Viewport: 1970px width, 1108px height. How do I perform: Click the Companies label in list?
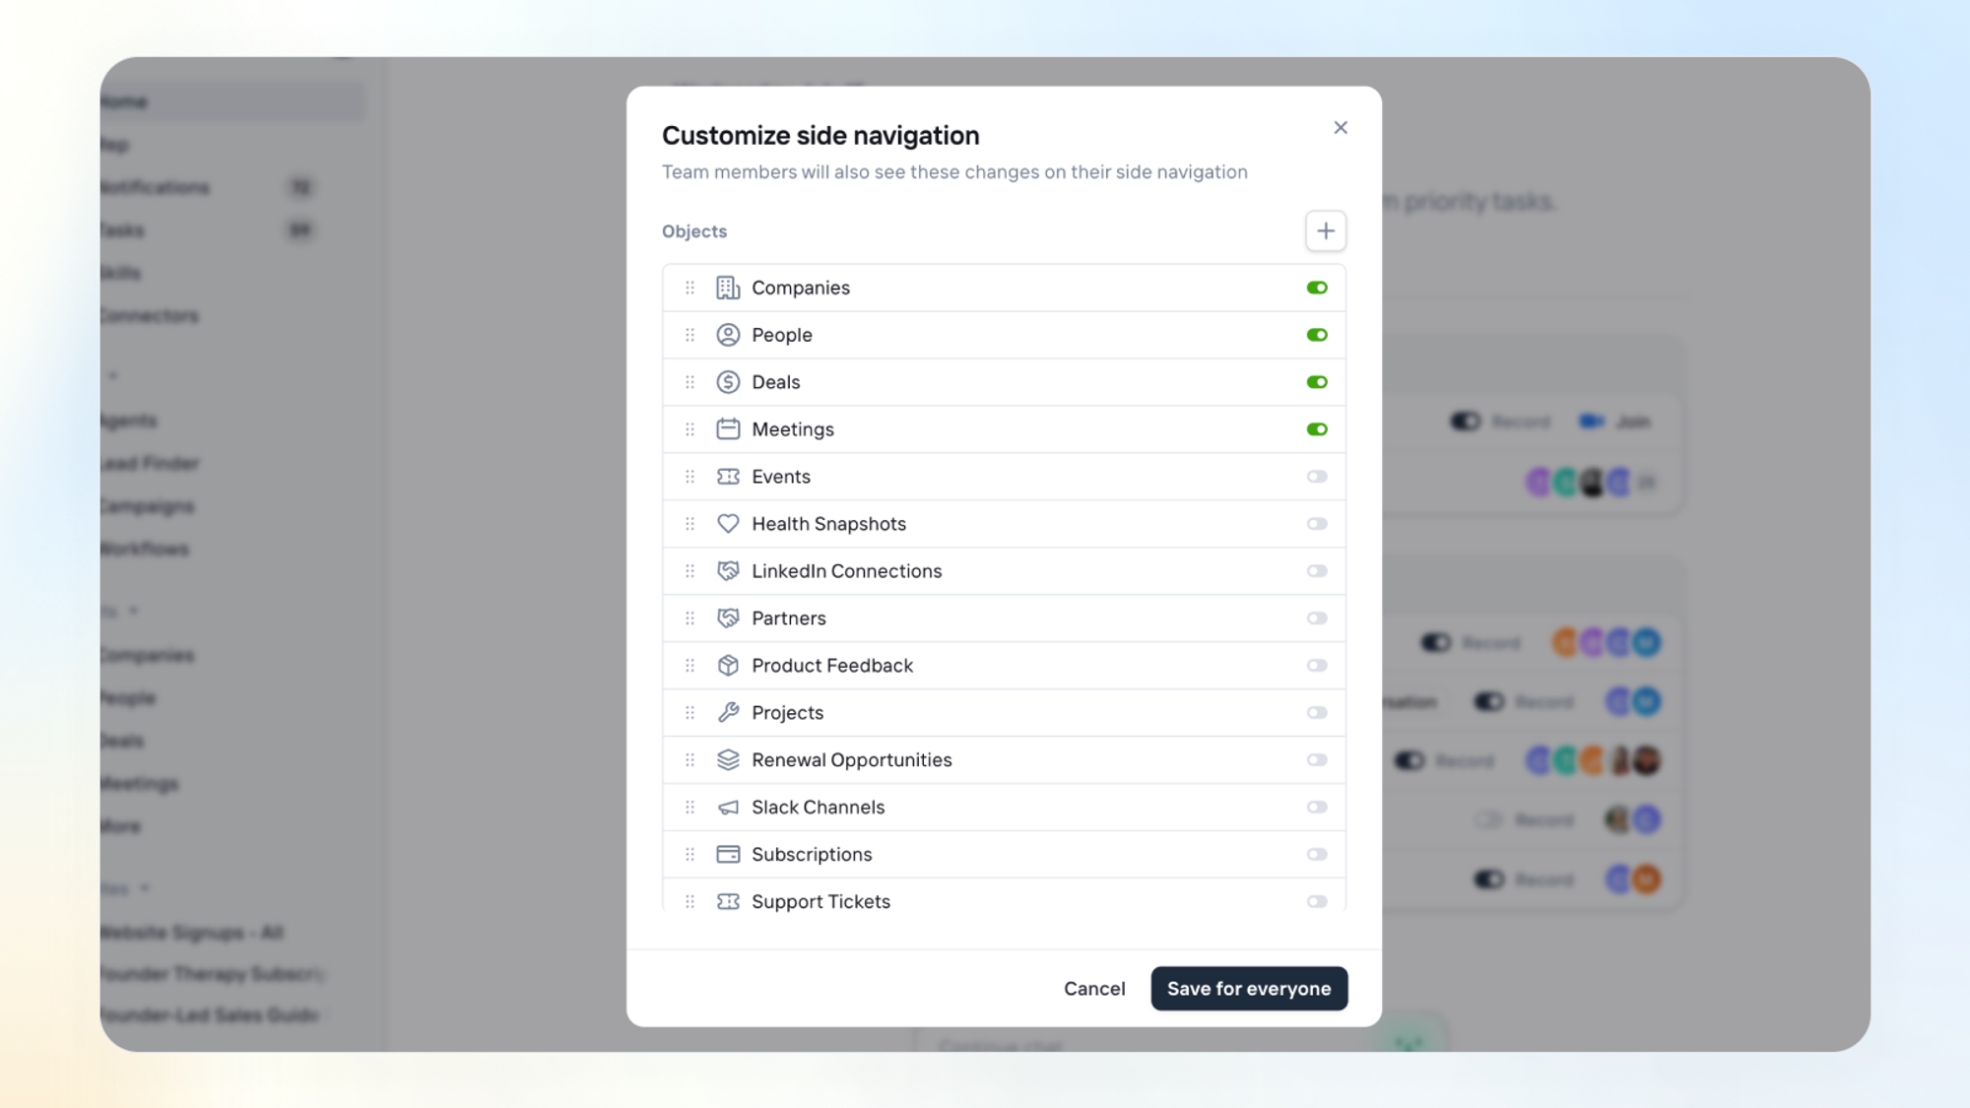801,288
